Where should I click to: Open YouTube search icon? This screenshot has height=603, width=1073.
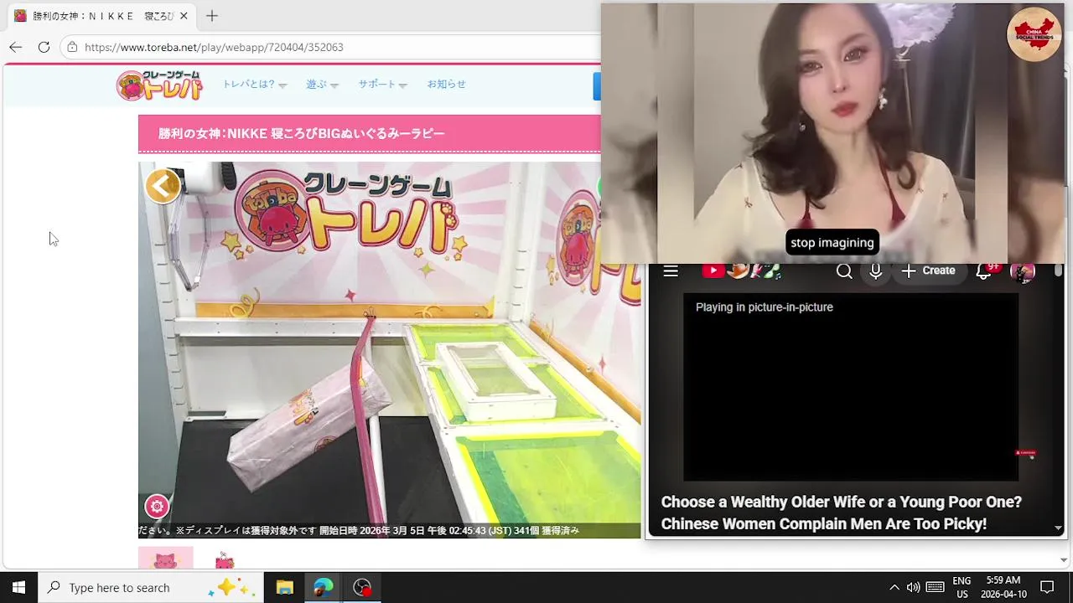844,271
